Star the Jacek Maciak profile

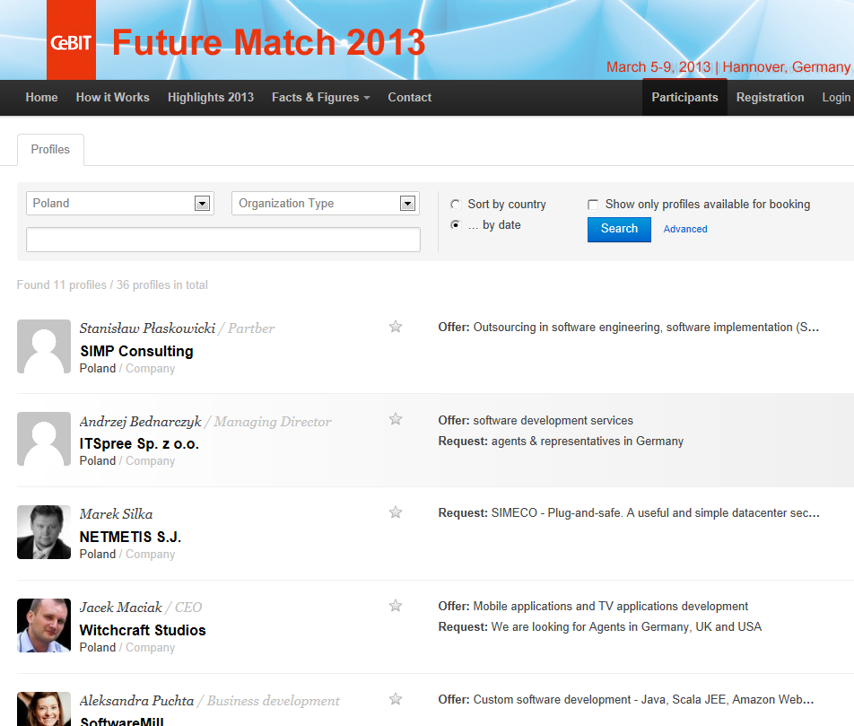point(396,606)
